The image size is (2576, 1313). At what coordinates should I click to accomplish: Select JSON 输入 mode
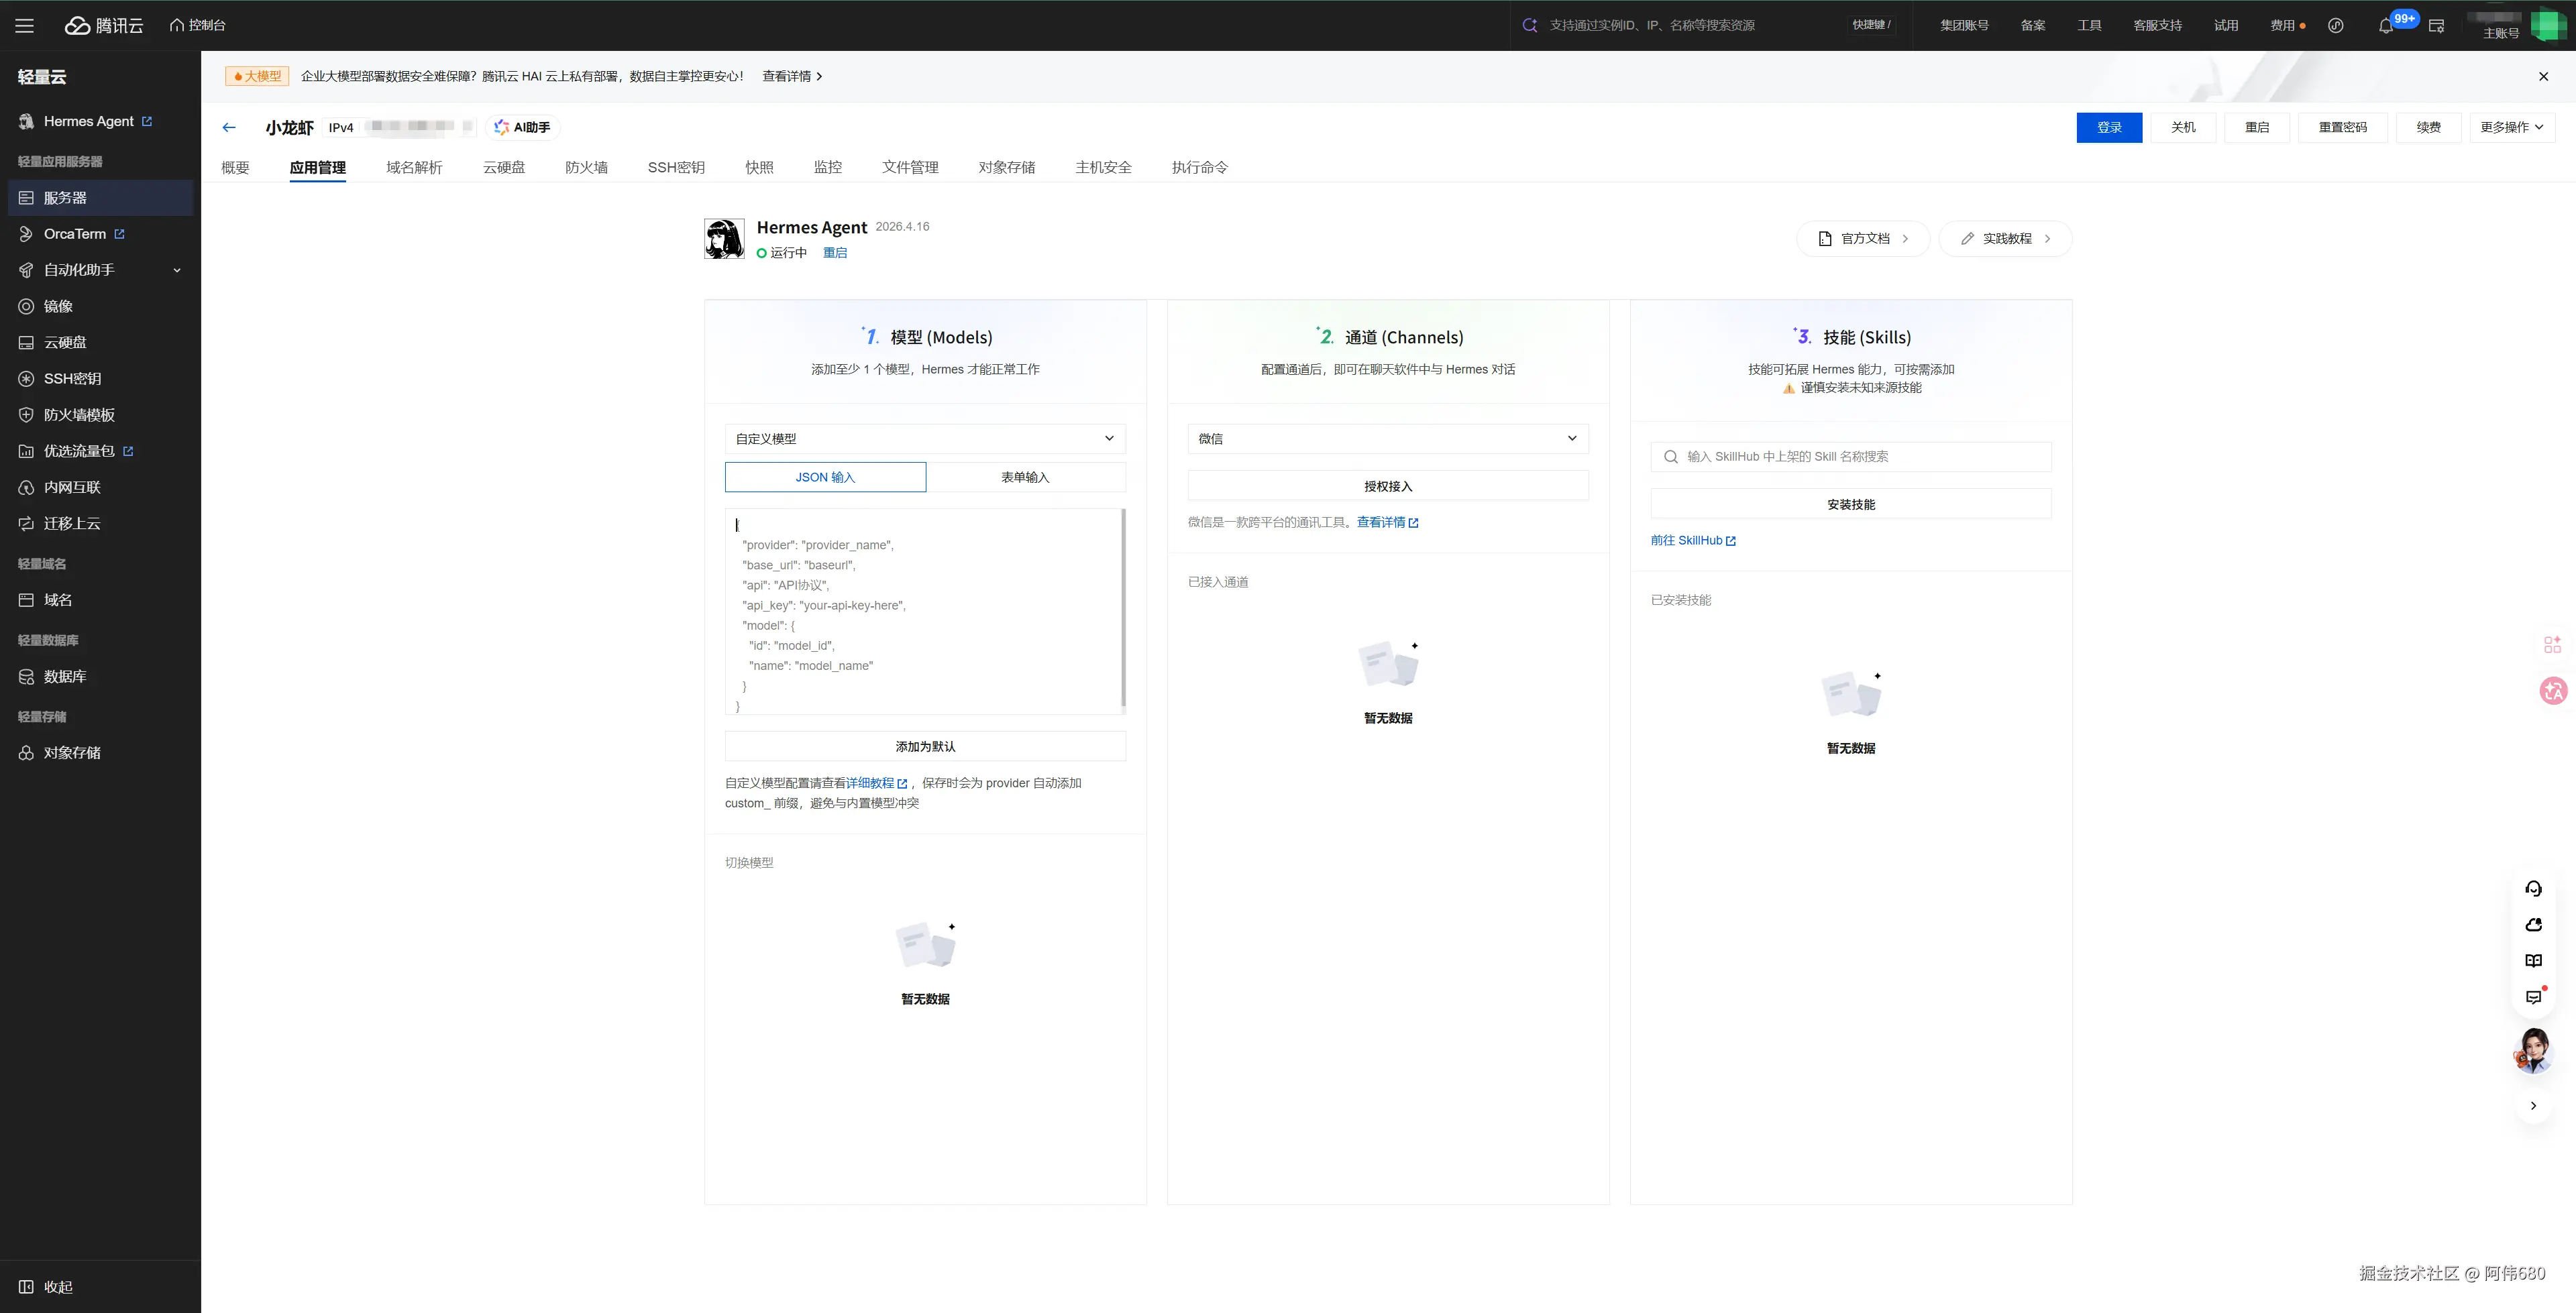[825, 477]
